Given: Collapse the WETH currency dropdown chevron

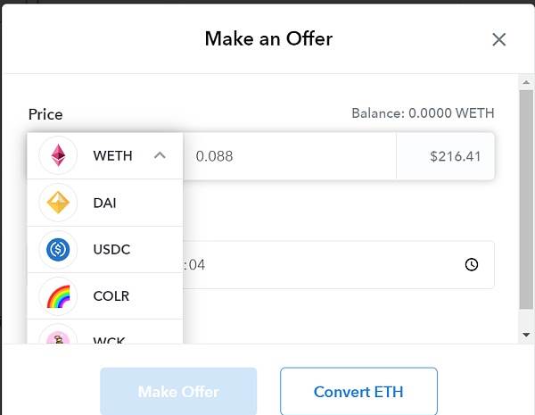Looking at the screenshot, I should point(160,156).
